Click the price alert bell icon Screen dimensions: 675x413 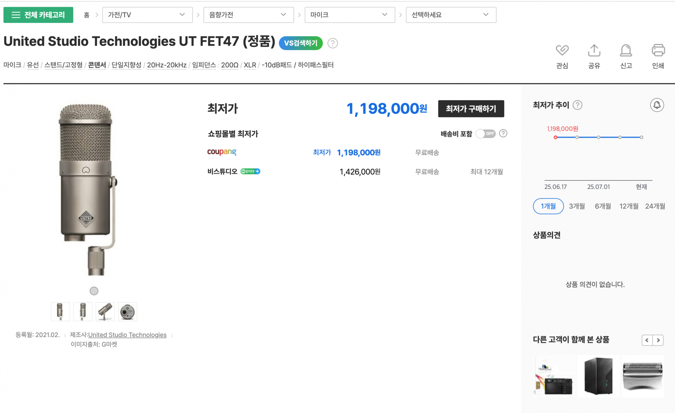coord(657,105)
